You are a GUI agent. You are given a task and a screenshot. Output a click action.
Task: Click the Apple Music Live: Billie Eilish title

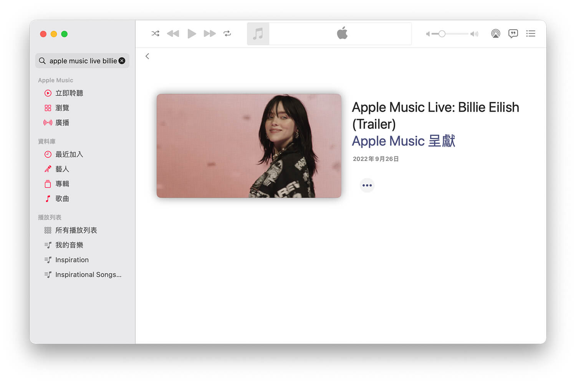click(435, 115)
